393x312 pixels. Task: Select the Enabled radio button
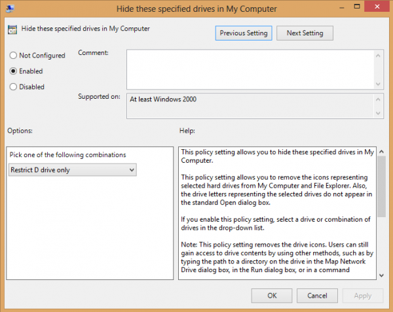tap(14, 71)
